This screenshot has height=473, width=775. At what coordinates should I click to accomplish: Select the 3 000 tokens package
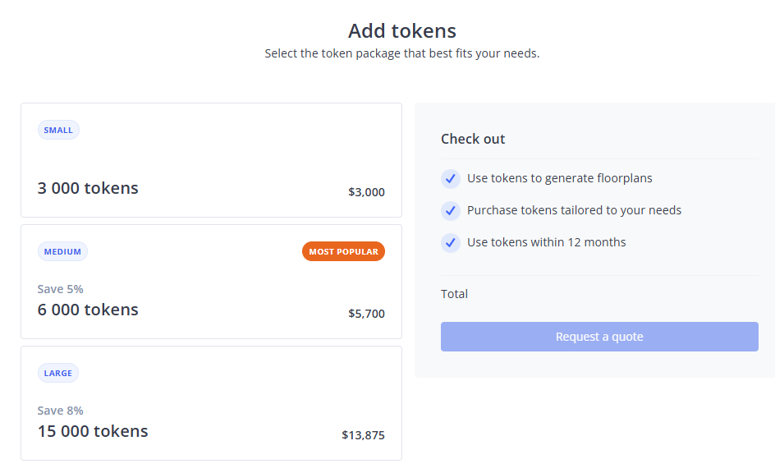[88, 188]
